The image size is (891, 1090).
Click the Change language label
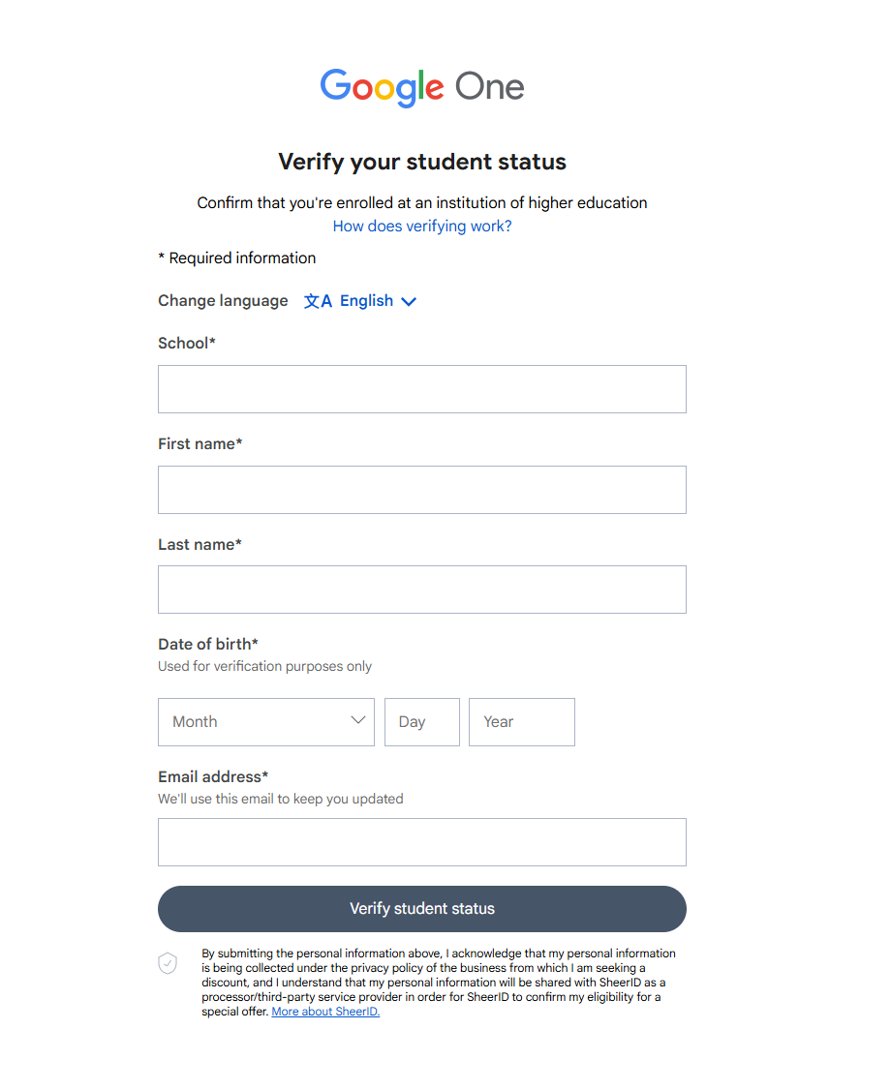[x=223, y=301]
